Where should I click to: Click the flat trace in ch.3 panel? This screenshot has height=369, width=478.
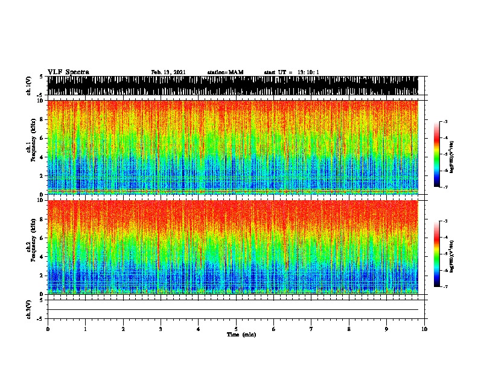(x=233, y=310)
